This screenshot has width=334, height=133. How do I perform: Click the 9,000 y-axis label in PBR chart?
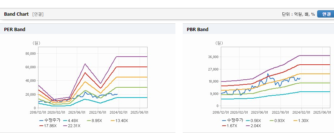point(215,94)
